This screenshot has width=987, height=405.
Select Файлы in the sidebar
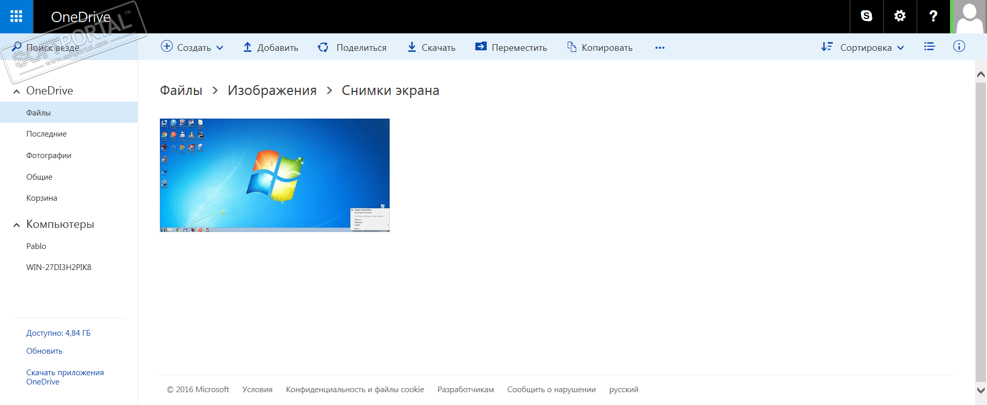(69, 112)
